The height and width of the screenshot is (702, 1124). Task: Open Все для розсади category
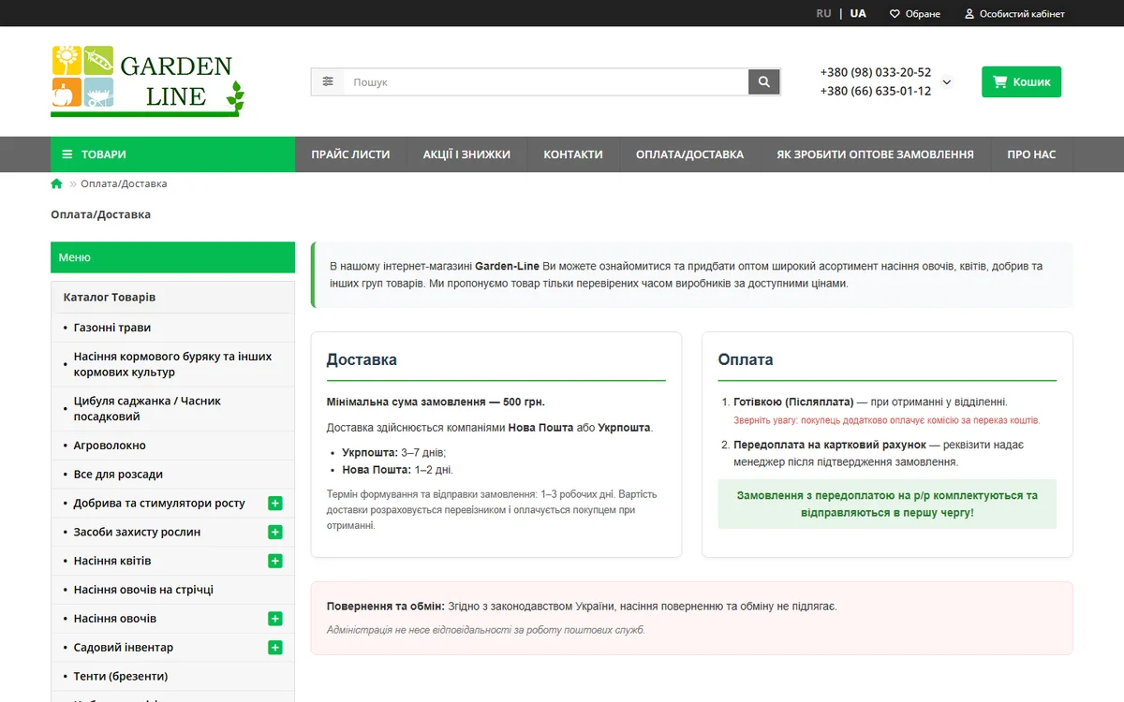[x=118, y=475]
